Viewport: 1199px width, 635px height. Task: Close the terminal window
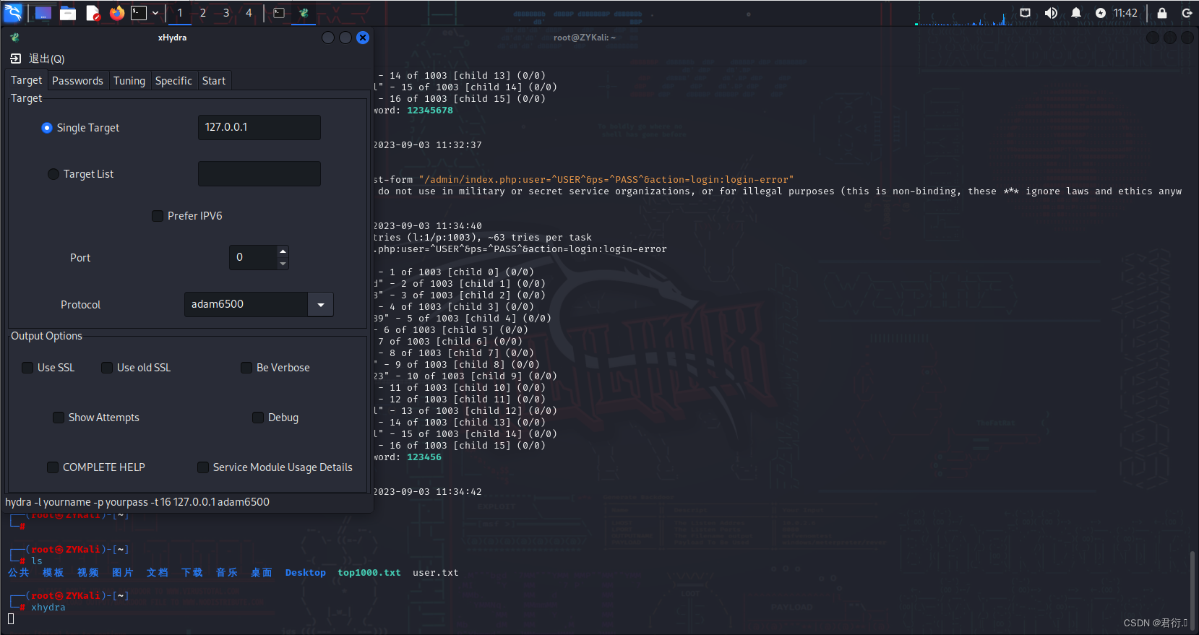pyautogui.click(x=1187, y=38)
